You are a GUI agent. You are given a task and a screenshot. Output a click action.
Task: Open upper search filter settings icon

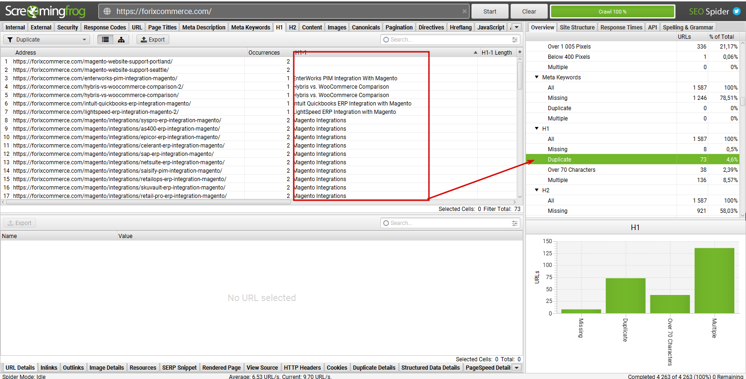point(515,40)
